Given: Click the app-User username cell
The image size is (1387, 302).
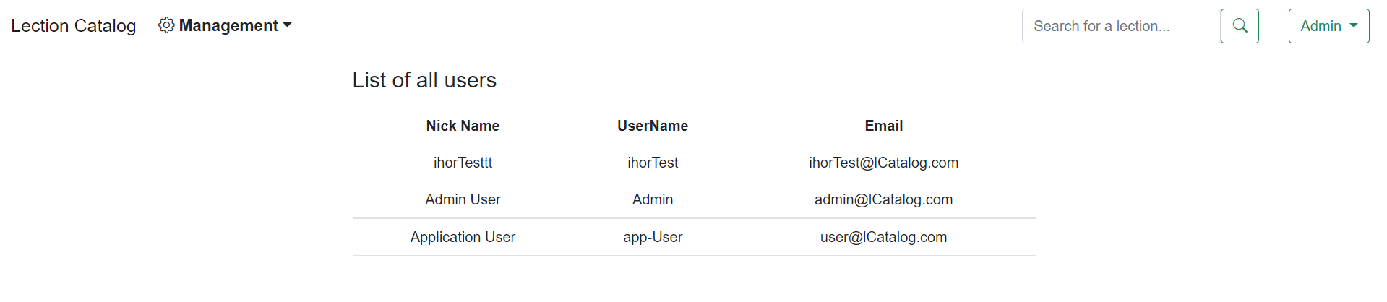Looking at the screenshot, I should tap(653, 237).
